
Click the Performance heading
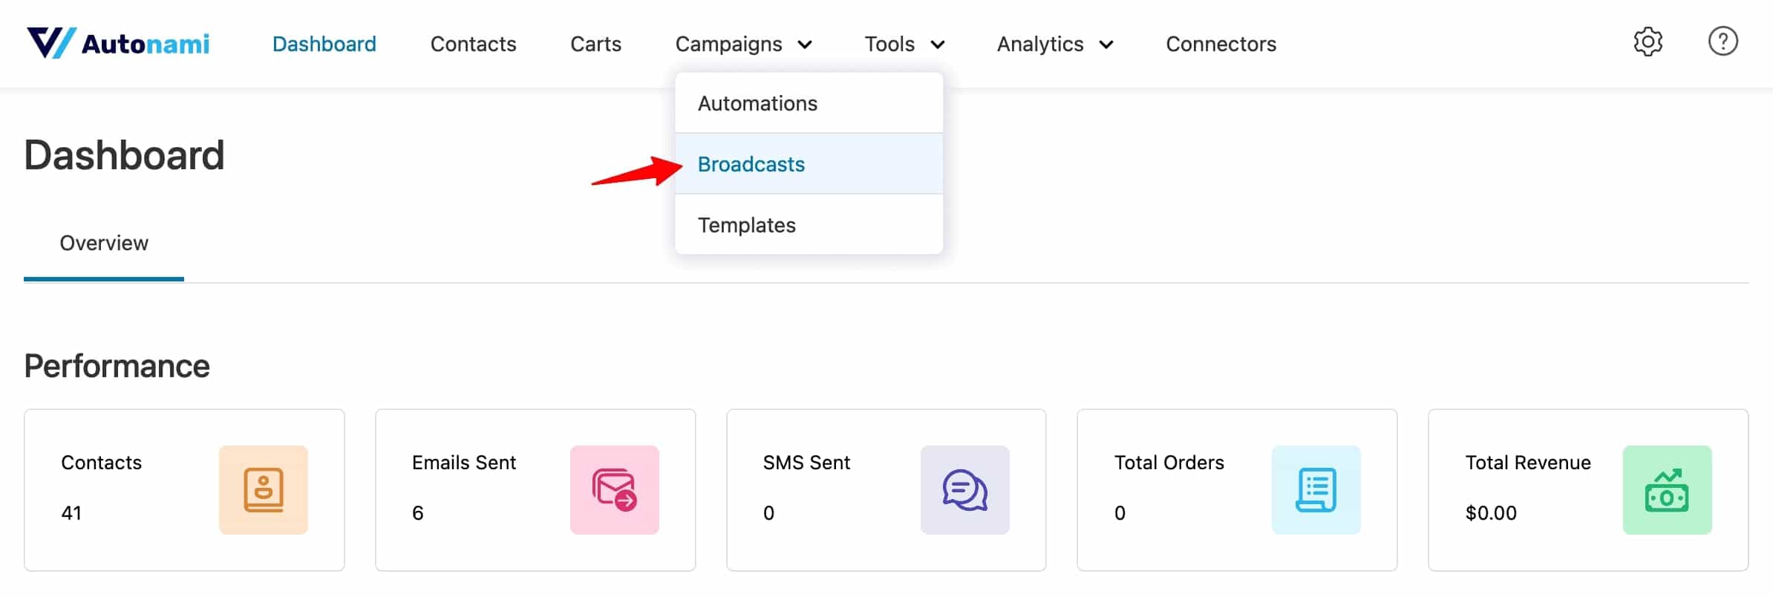pos(117,366)
